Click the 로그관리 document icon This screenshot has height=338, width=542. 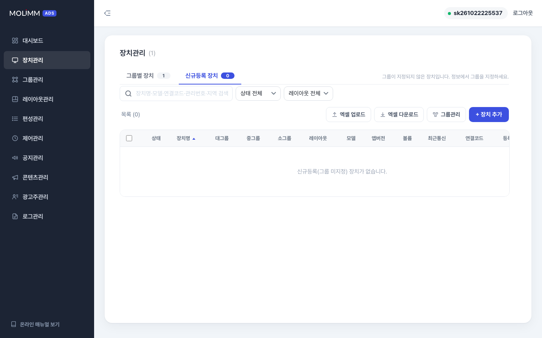15,216
